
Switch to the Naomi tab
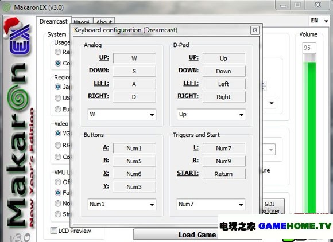[x=82, y=22]
